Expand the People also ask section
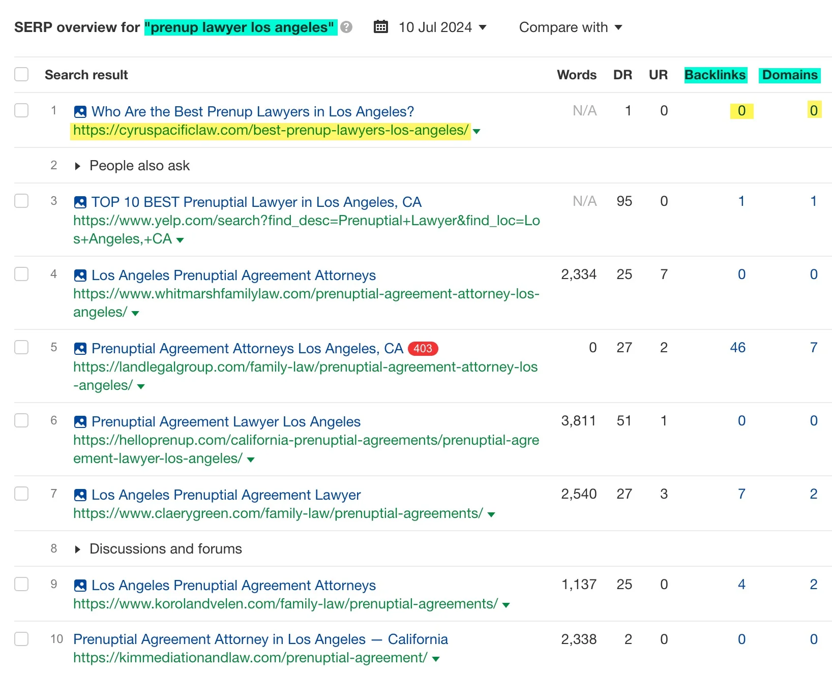 [78, 166]
